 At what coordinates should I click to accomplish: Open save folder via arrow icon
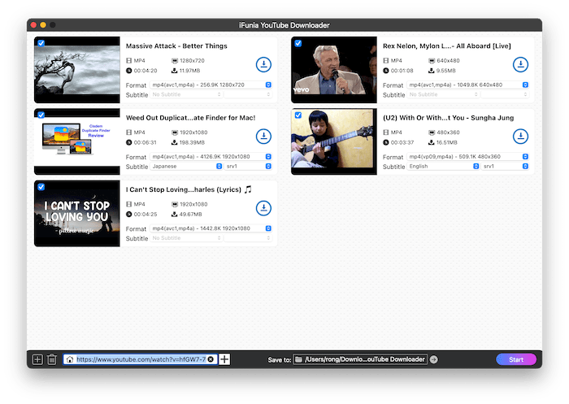pos(433,359)
